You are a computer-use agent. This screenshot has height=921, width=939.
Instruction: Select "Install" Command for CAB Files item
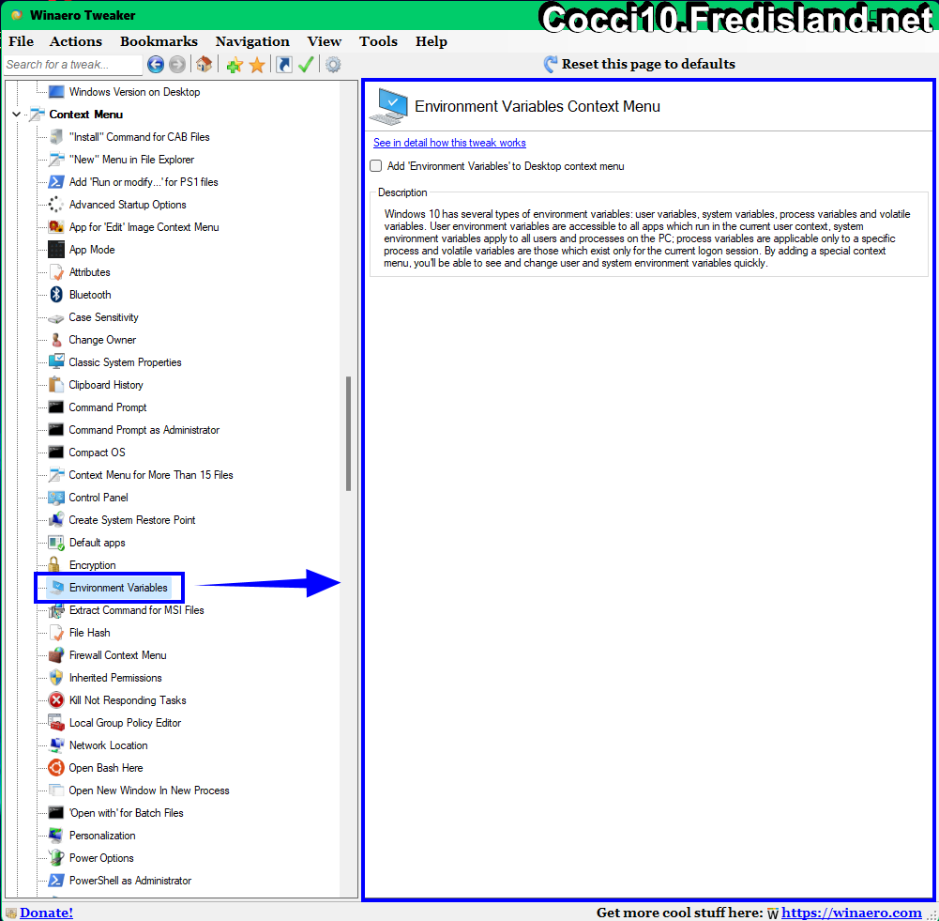(140, 137)
